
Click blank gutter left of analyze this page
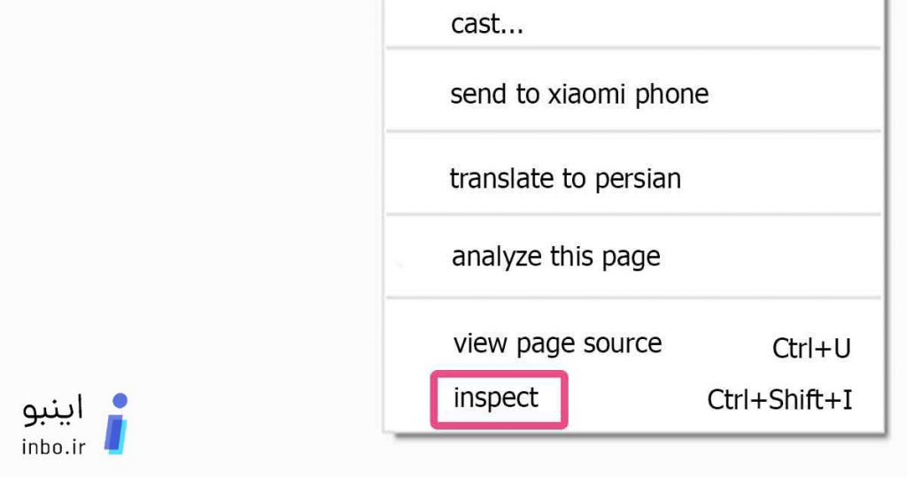[x=418, y=256]
